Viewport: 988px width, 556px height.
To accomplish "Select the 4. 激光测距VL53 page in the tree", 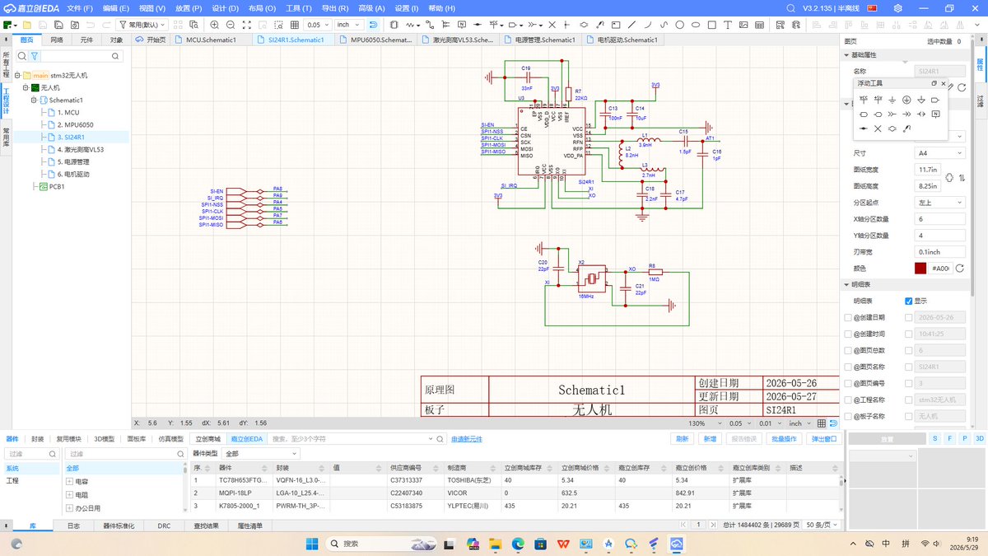I will (81, 150).
